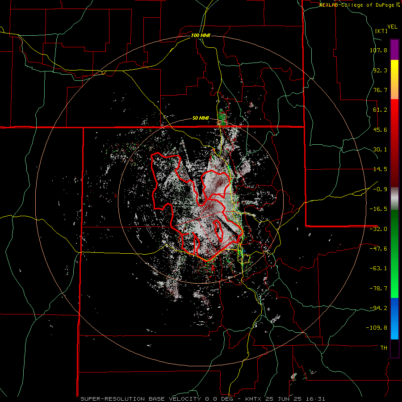Click the 50 NMI range ring label
402x402 pixels.
[x=201, y=118]
